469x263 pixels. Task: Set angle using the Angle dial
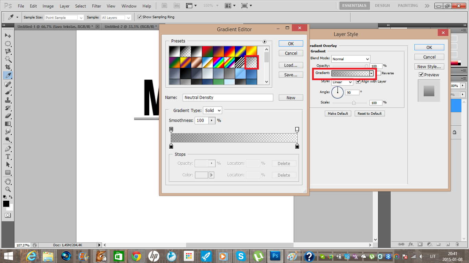[x=338, y=92]
